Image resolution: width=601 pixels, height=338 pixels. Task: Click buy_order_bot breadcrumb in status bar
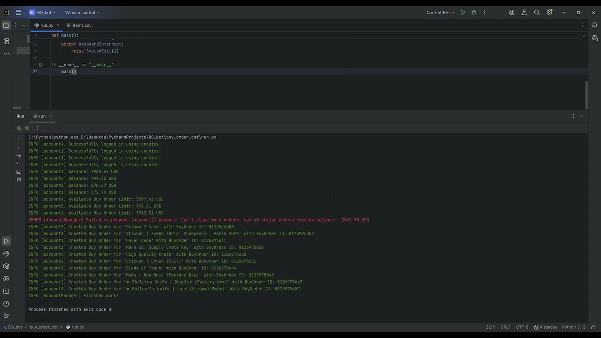(x=44, y=327)
